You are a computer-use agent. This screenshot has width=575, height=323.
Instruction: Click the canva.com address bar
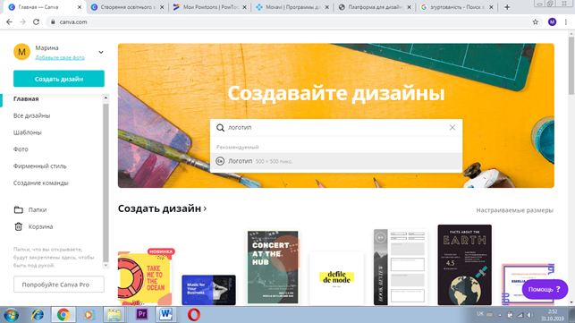tap(293, 22)
